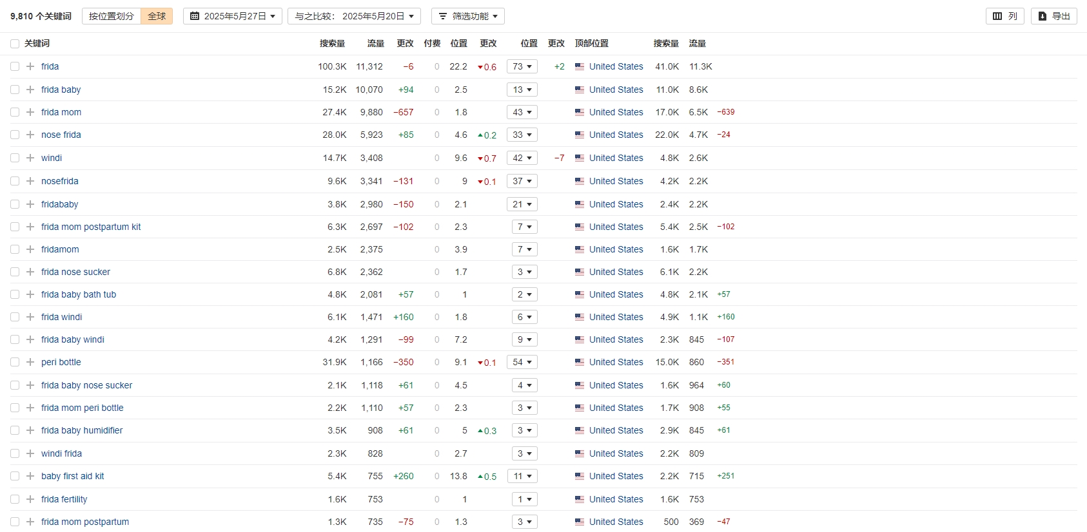Screen dimensions: 1087x532
Task: Click the plus icon next to frida
Action: (x=30, y=66)
